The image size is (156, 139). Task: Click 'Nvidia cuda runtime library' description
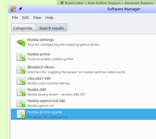point(49,83)
